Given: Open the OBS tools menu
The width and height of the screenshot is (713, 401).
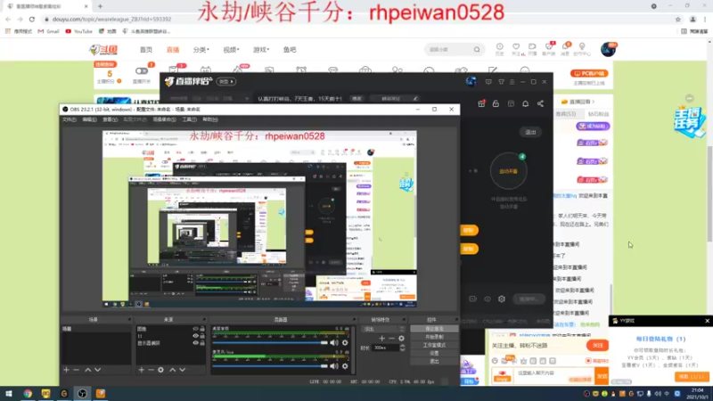Looking at the screenshot, I should [x=189, y=119].
